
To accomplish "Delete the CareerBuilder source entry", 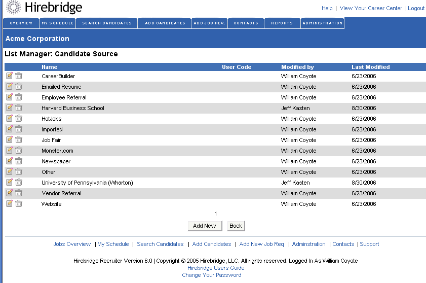I will pos(19,76).
